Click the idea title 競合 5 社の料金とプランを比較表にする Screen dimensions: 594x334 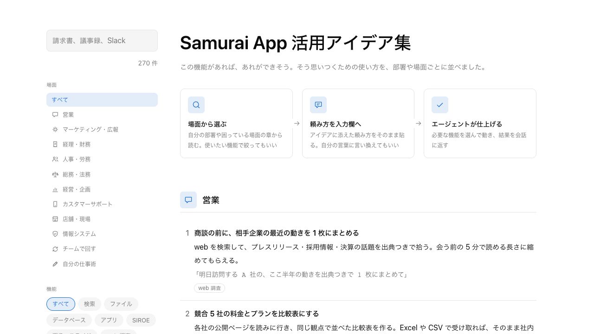coord(257,314)
